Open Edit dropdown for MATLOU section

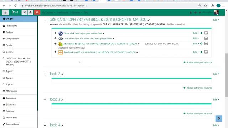(216, 20)
